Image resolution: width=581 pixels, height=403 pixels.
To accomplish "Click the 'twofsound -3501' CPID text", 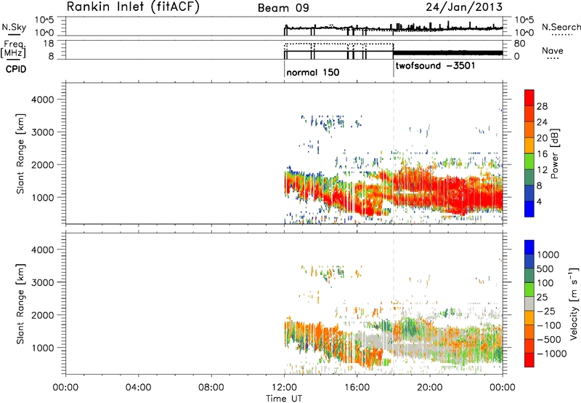I will click(x=435, y=66).
